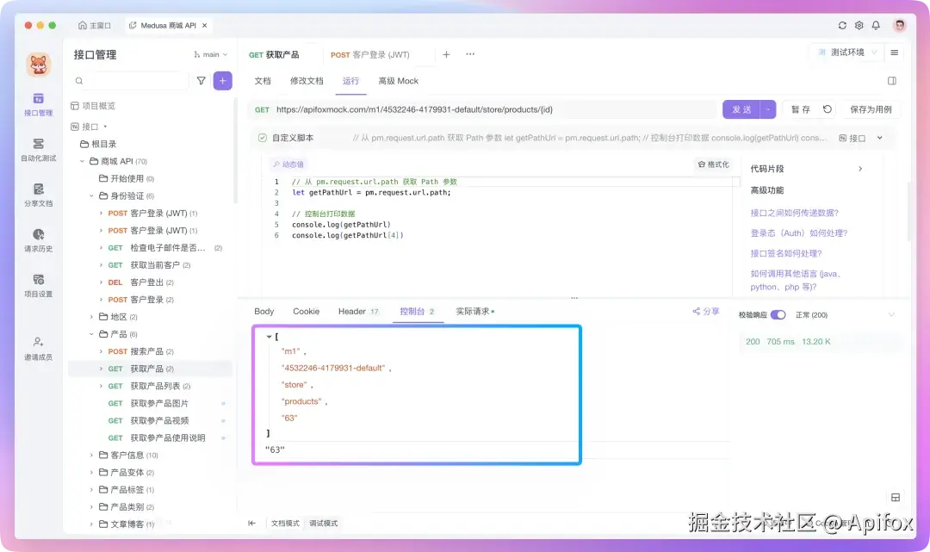This screenshot has height=552, width=930.
Task: Click the 格式化 format button
Action: point(714,164)
